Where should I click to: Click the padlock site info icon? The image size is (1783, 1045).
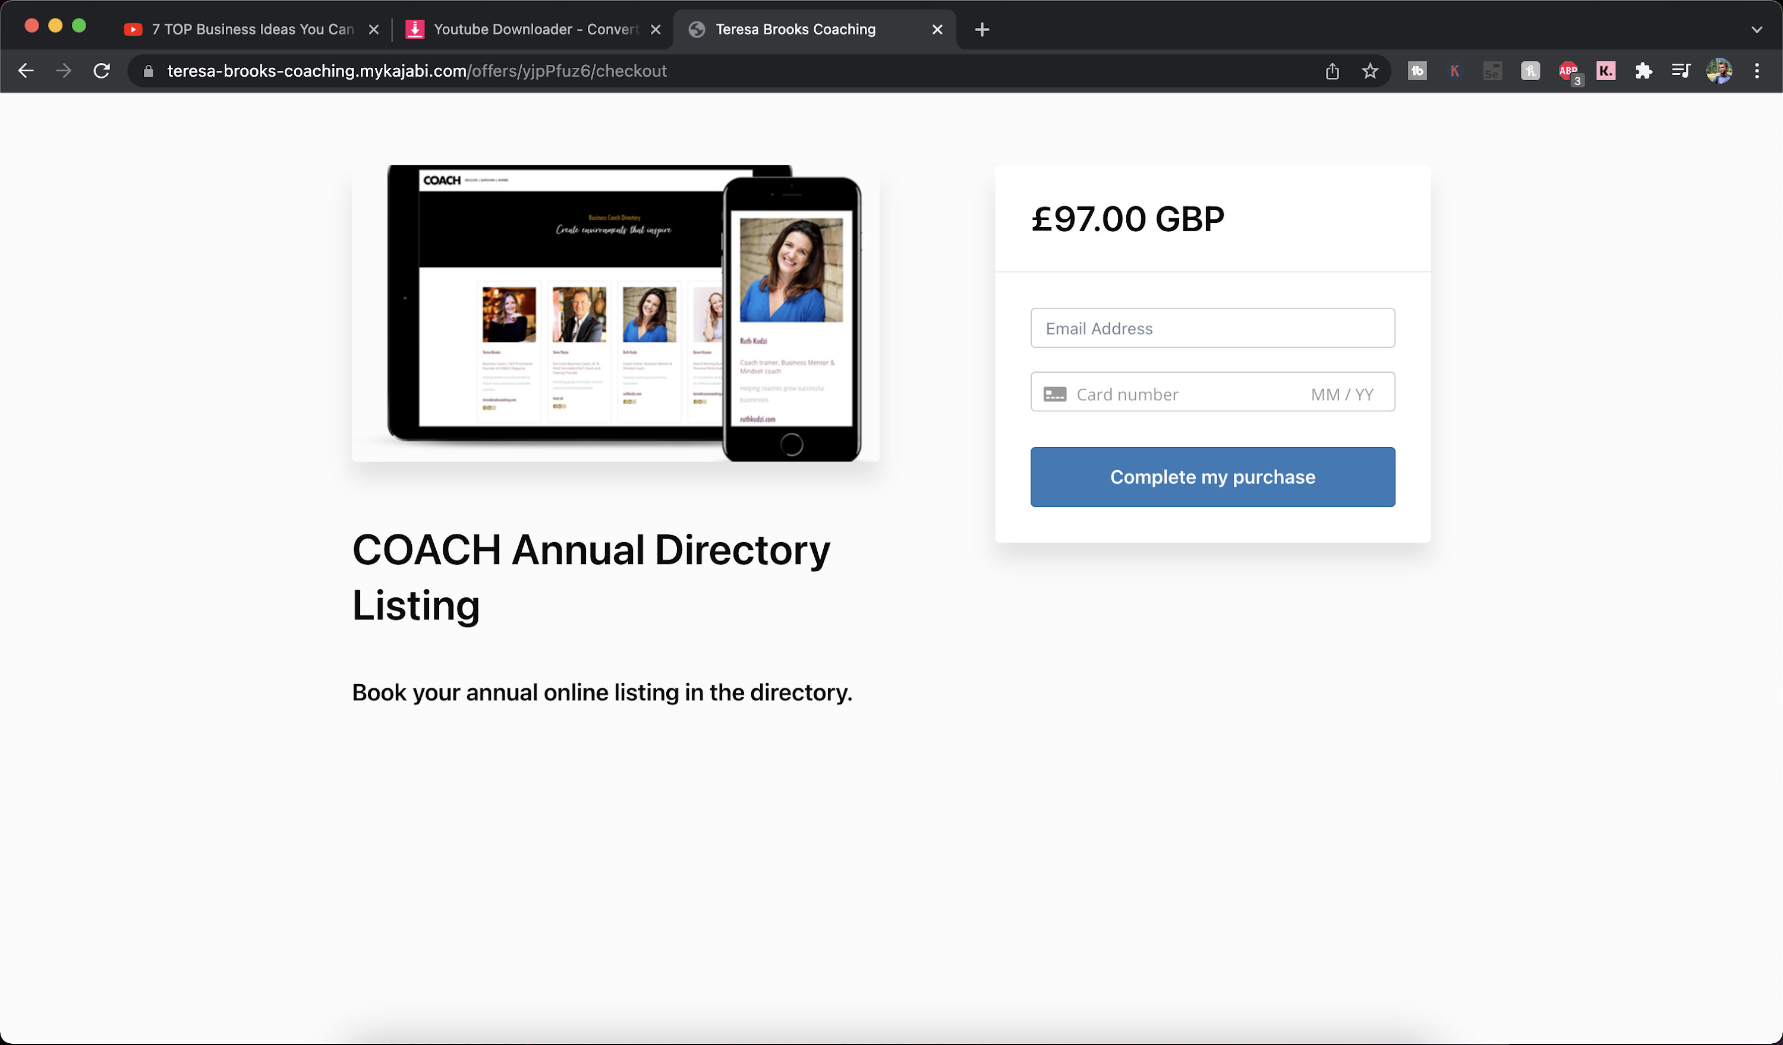(x=148, y=71)
